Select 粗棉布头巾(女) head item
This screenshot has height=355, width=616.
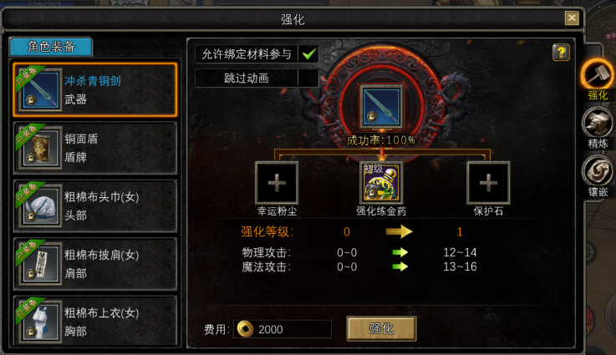pyautogui.click(x=95, y=206)
